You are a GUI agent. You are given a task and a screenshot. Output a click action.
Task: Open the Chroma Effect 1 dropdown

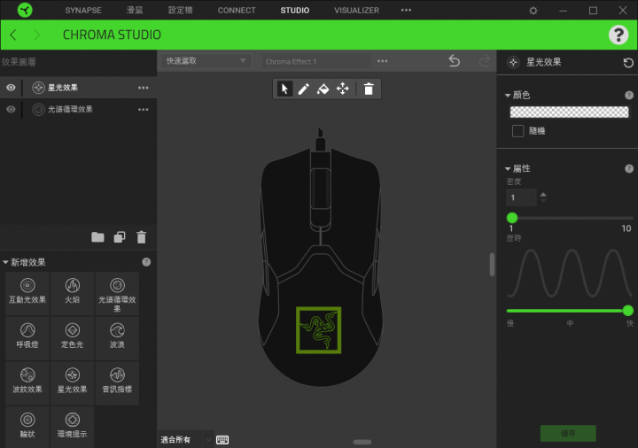tap(315, 61)
